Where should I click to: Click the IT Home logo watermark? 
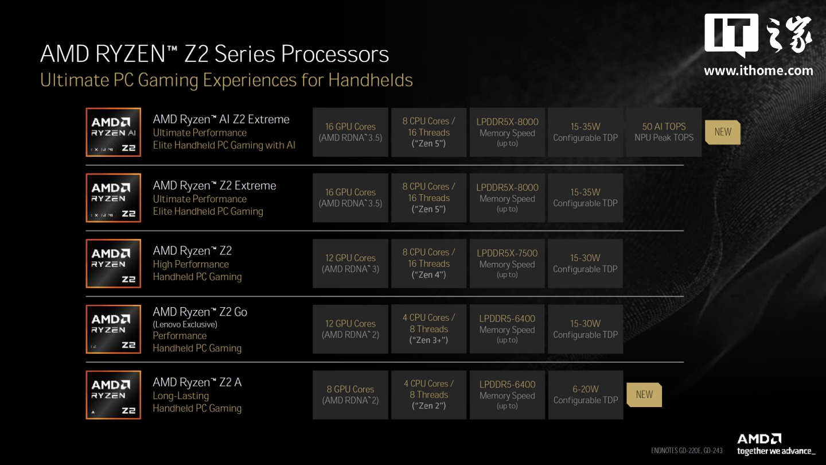[x=758, y=36]
